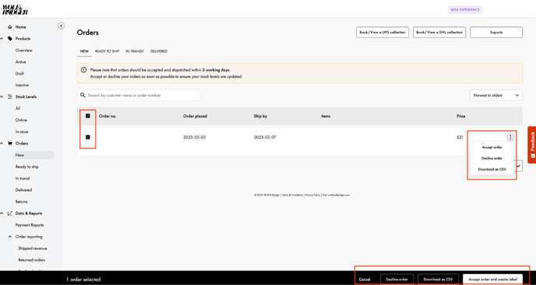Viewport: 536px width, 285px height.
Task: Click the Stock Levels sliders icon
Action: click(x=10, y=97)
